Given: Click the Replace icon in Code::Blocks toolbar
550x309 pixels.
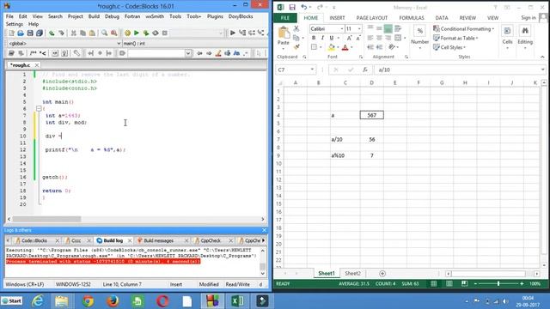Looking at the screenshot, I should (x=113, y=33).
